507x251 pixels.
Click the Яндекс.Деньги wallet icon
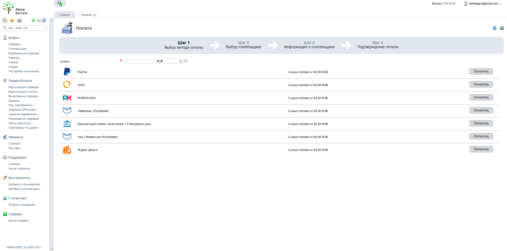(x=67, y=150)
